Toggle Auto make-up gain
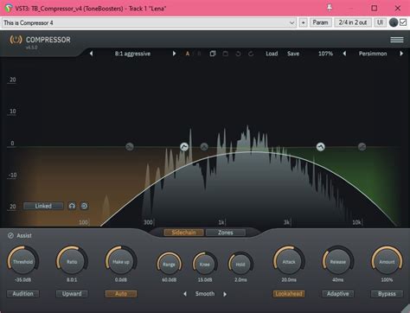The image size is (410, 313). coord(121,294)
